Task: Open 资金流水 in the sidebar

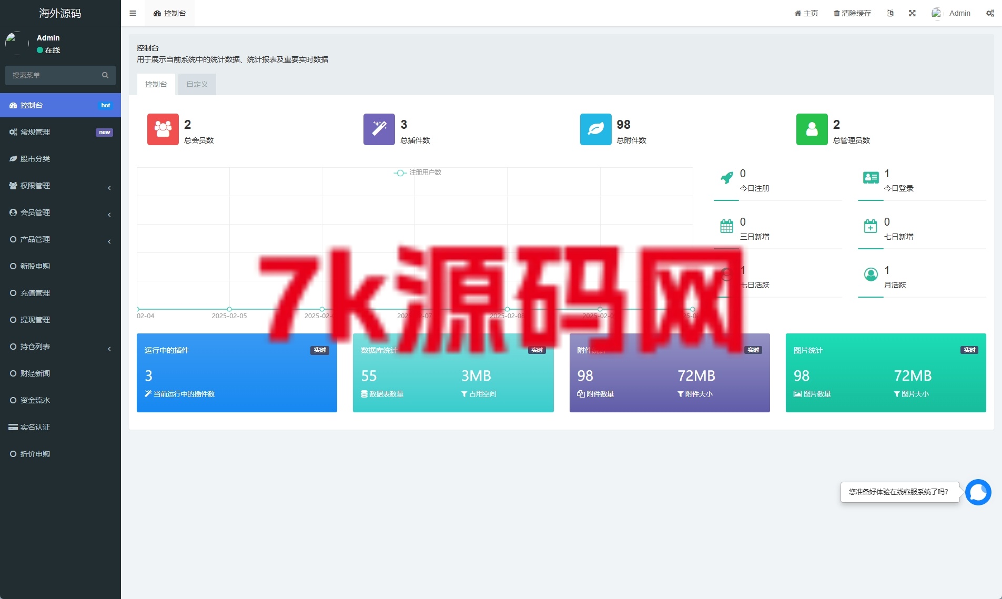Action: coord(60,400)
